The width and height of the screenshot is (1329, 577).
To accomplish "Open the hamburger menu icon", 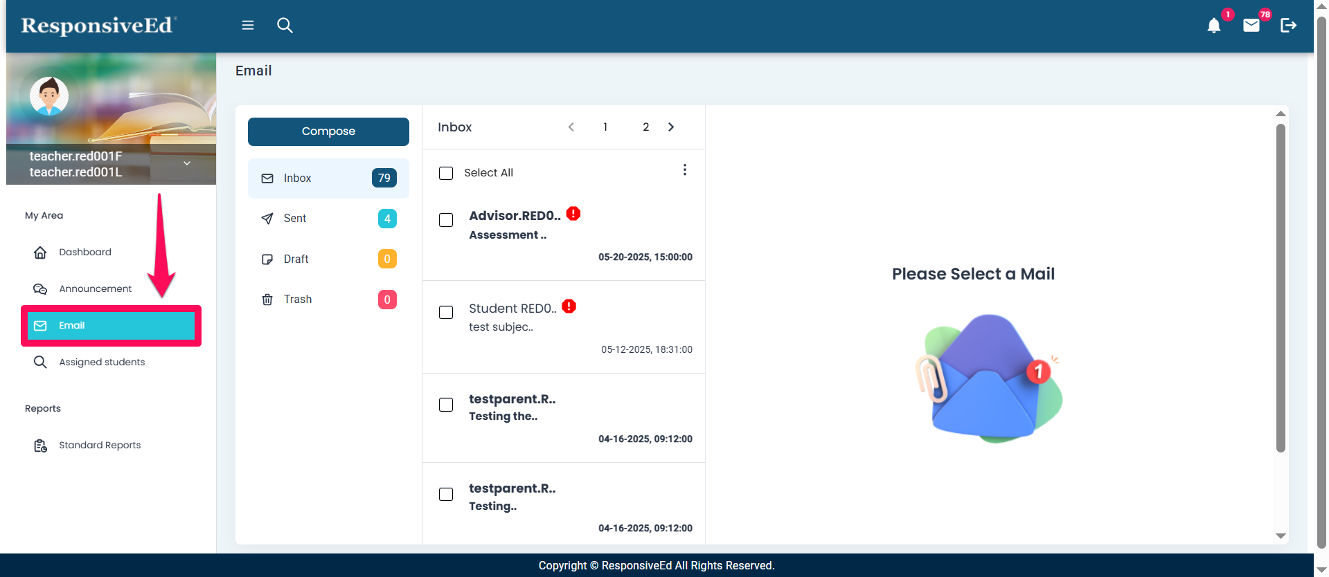I will 247,26.
